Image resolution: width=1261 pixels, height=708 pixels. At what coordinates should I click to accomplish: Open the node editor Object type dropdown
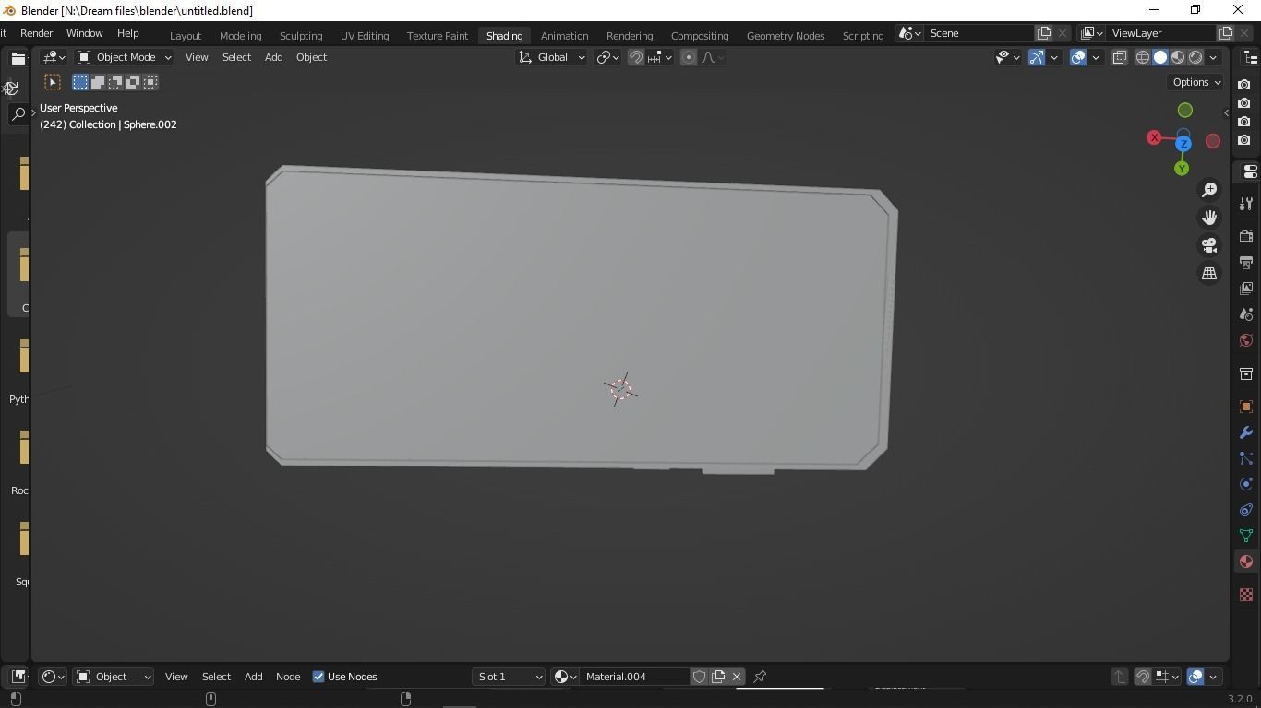click(113, 677)
